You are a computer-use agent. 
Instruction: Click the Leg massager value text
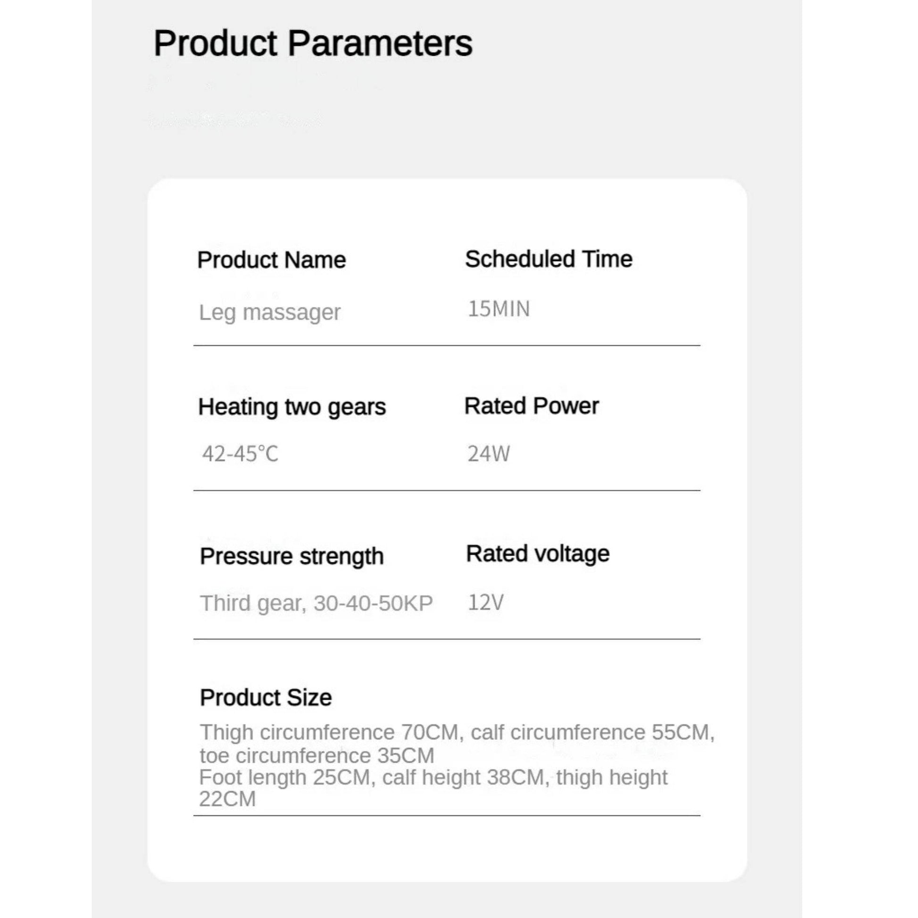270,313
